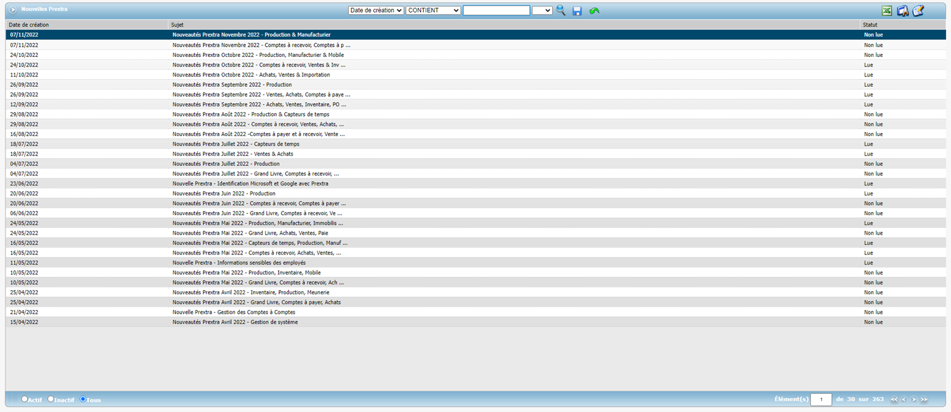Open the small empty dropdown beside search field

pyautogui.click(x=542, y=10)
